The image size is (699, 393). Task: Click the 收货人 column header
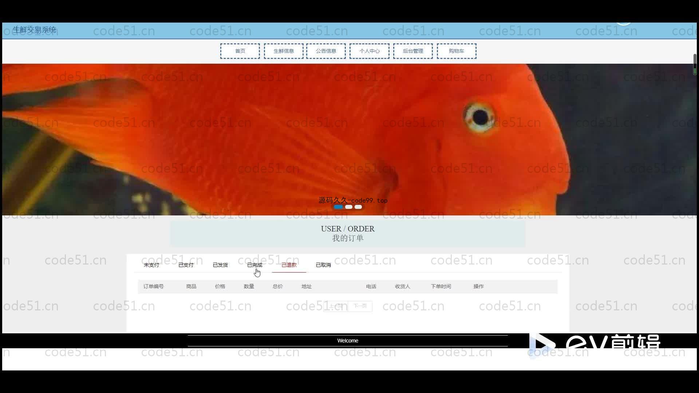403,286
